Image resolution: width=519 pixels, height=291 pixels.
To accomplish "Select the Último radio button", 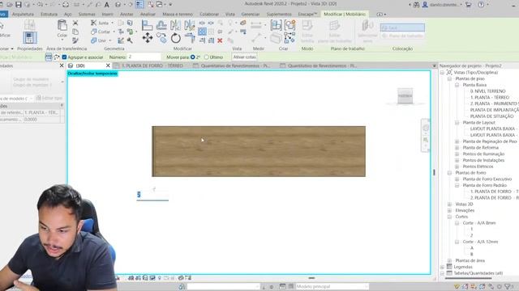I will [207, 57].
